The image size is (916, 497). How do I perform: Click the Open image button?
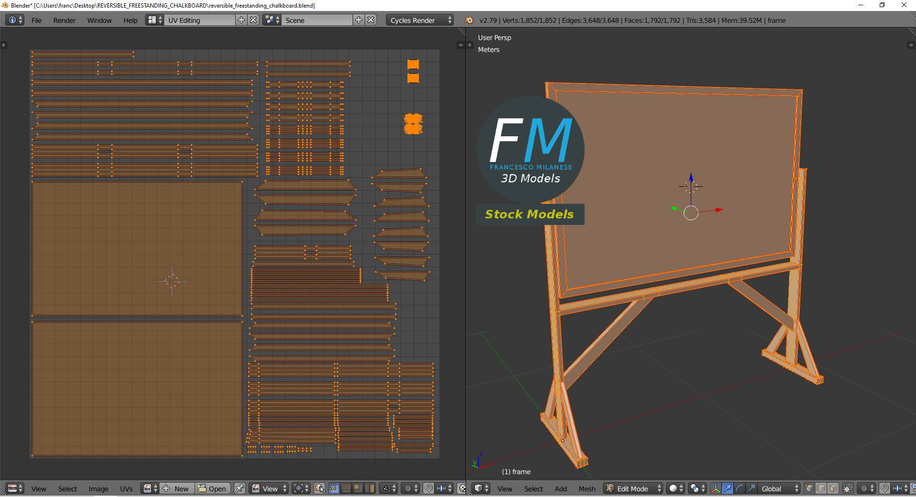[213, 488]
